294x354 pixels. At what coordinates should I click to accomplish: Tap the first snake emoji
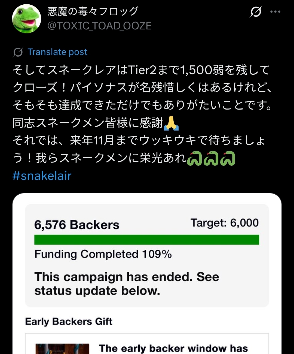pos(194,159)
